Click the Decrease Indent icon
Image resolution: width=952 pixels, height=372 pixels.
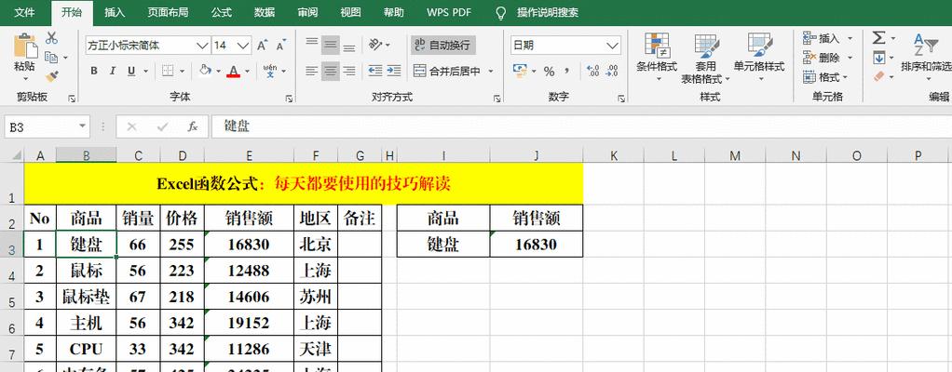tap(375, 71)
